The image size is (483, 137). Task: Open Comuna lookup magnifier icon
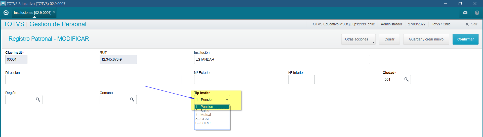click(x=132, y=100)
